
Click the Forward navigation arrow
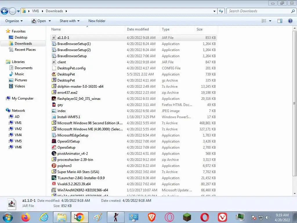12,11
